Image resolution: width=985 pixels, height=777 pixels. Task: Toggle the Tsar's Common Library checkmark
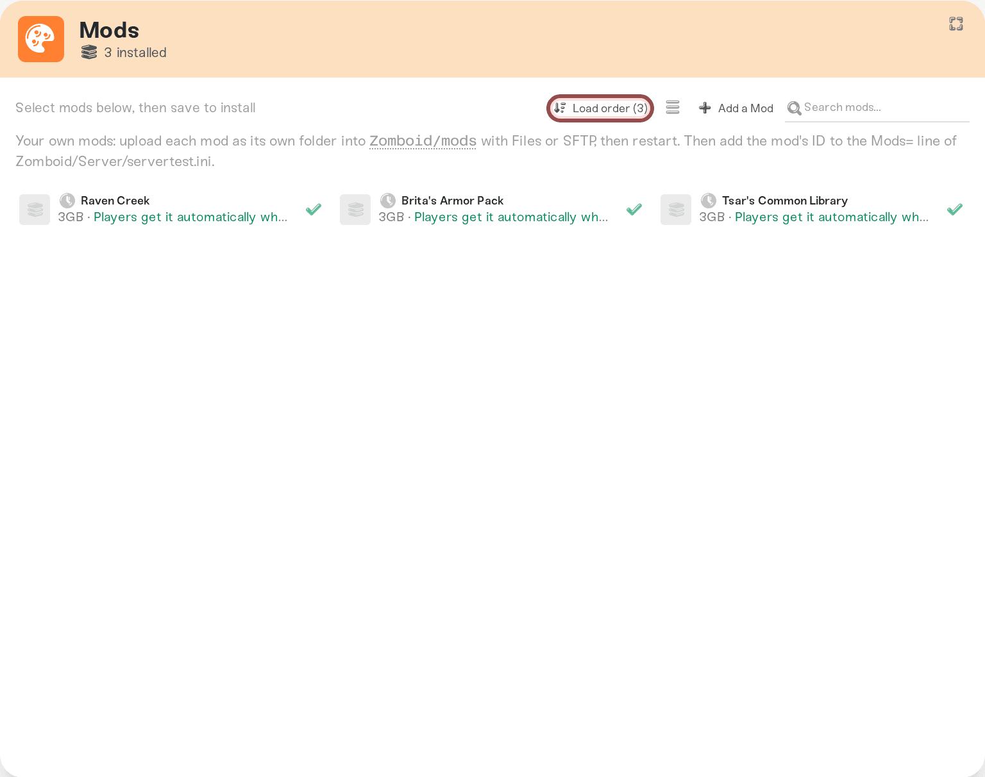(x=955, y=210)
